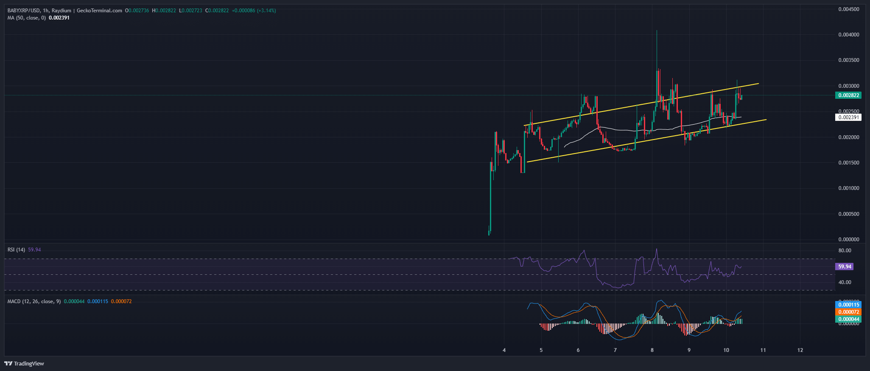
Task: Click the change value +0.000086 (+3.14%)
Action: tap(254, 11)
